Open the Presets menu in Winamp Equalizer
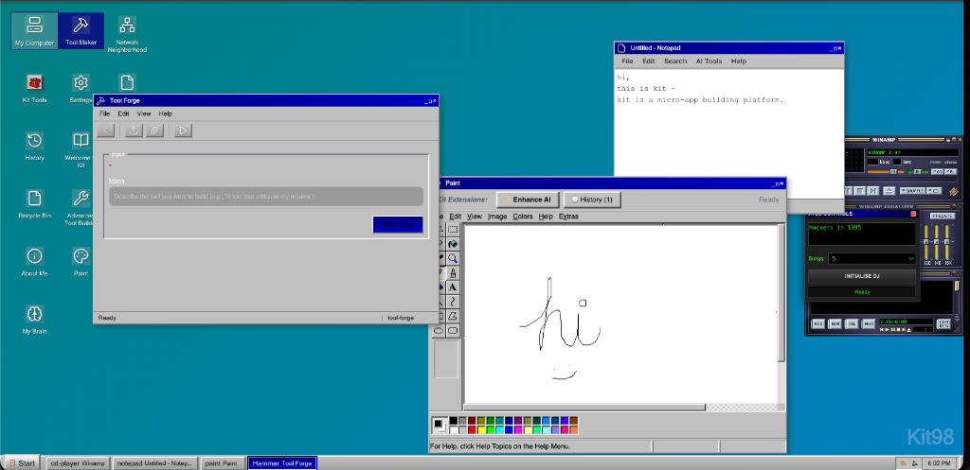Image resolution: width=970 pixels, height=470 pixels. (x=943, y=216)
